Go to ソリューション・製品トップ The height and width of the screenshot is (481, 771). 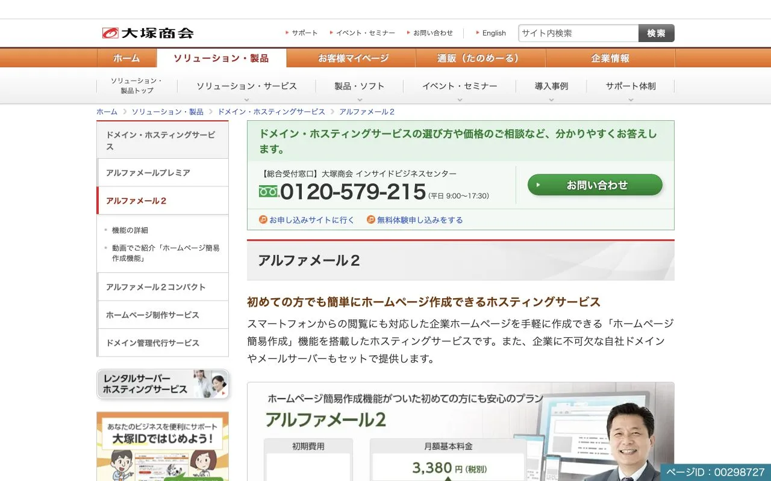136,85
